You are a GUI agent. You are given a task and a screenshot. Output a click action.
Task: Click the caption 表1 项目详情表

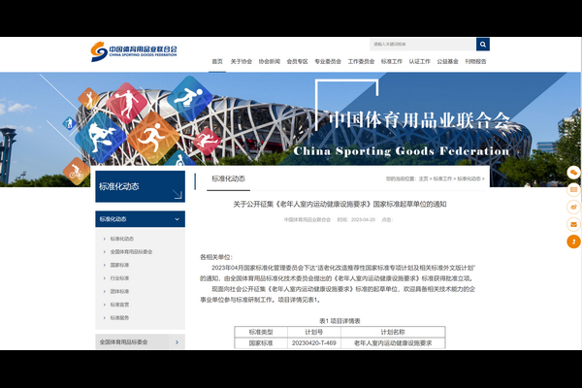pos(339,321)
